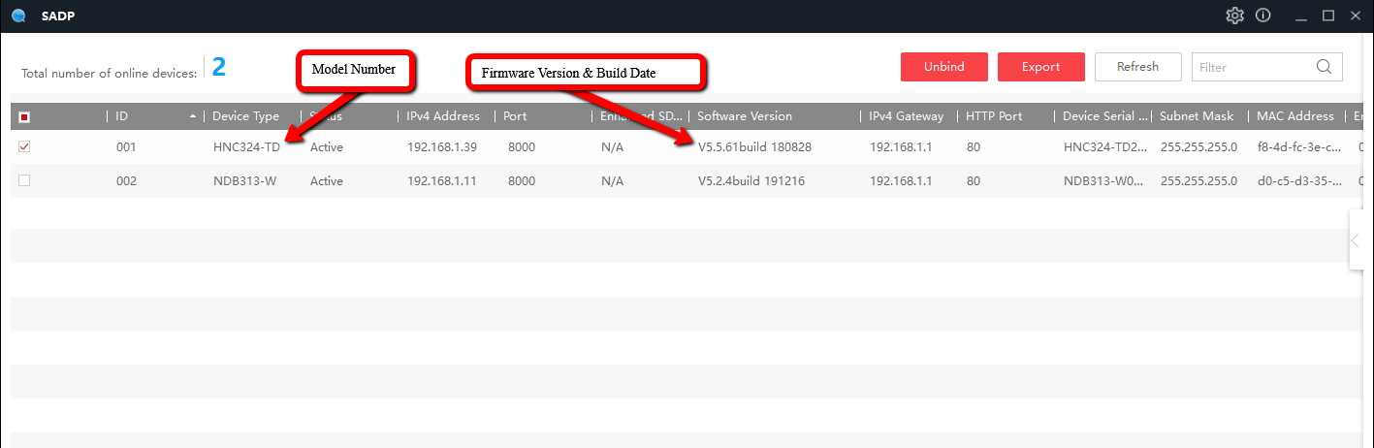Uncheck the checkbox for device 001
Viewport: 1374px width, 448px height.
point(24,147)
